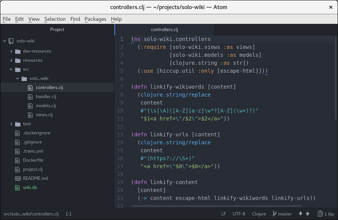The width and height of the screenshot is (338, 220).
Task: Click the README.md book icon
Action: pos(17,178)
